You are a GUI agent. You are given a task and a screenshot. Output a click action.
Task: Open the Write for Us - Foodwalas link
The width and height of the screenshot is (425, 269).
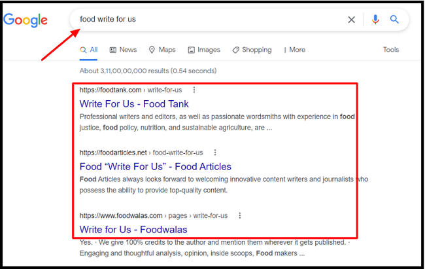coord(133,230)
